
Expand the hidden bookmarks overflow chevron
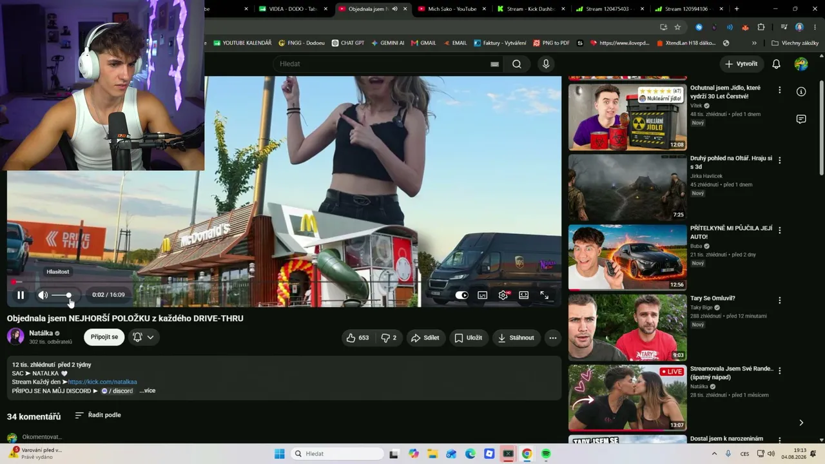pyautogui.click(x=754, y=43)
